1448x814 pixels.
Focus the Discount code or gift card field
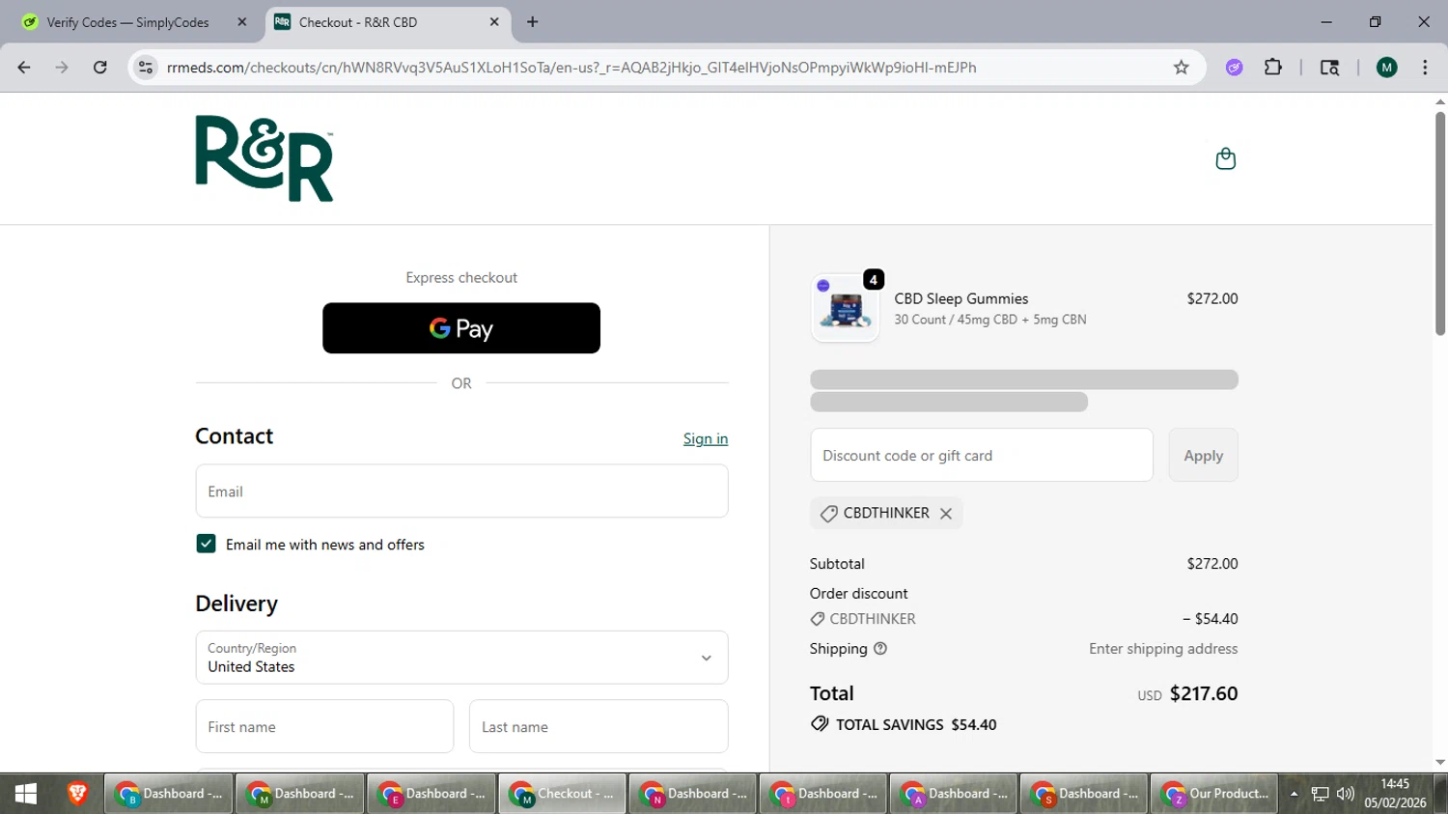pyautogui.click(x=982, y=455)
